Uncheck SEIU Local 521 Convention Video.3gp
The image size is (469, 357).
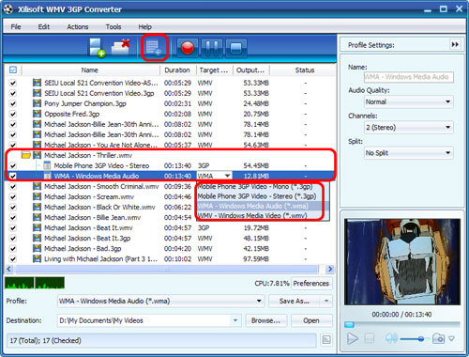pos(13,93)
